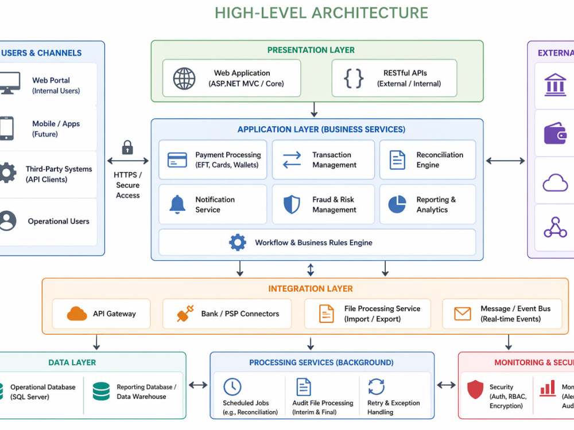Image resolution: width=574 pixels, height=430 pixels.
Task: Click the Mobile / Apps phone icon
Action: (x=6, y=128)
